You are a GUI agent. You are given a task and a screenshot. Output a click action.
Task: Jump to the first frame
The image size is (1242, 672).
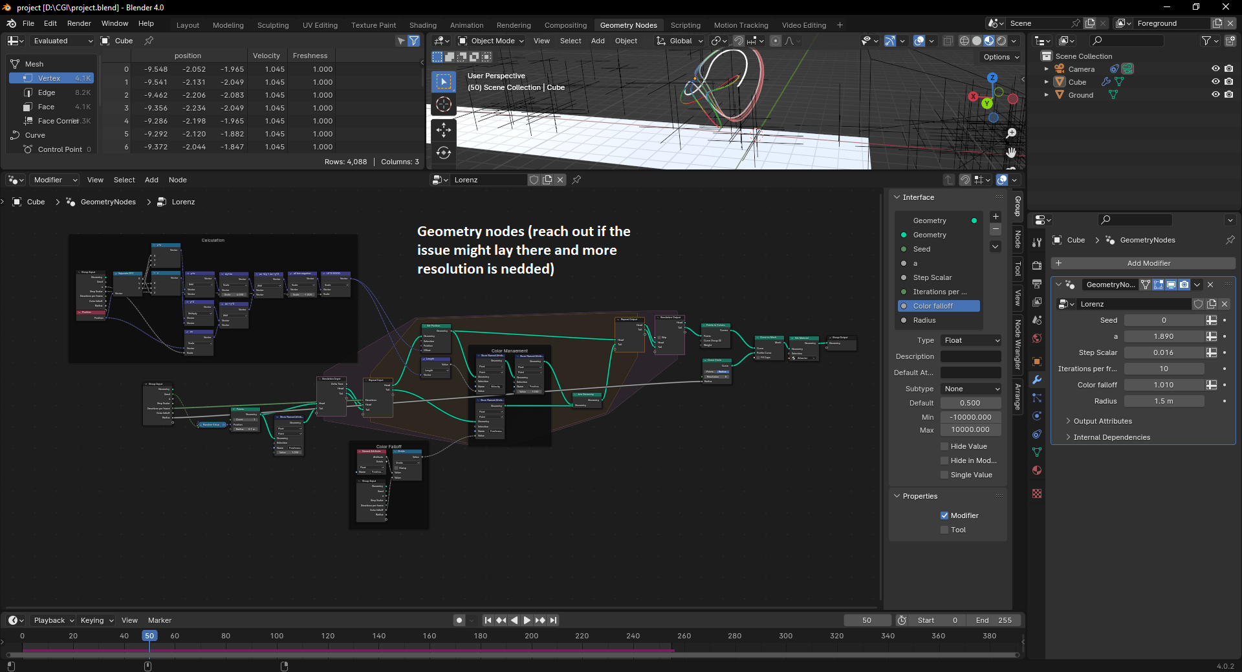coord(488,620)
